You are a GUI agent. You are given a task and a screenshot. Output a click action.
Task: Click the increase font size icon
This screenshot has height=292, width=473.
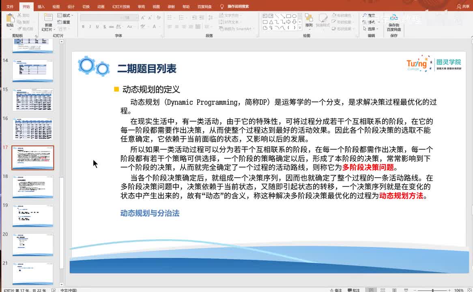tap(143, 18)
